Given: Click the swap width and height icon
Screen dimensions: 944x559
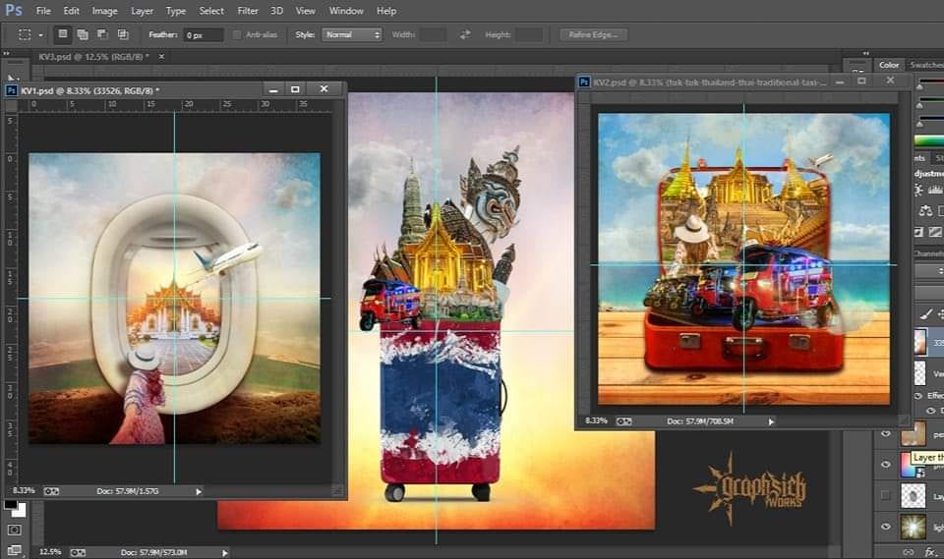Looking at the screenshot, I should click(466, 34).
